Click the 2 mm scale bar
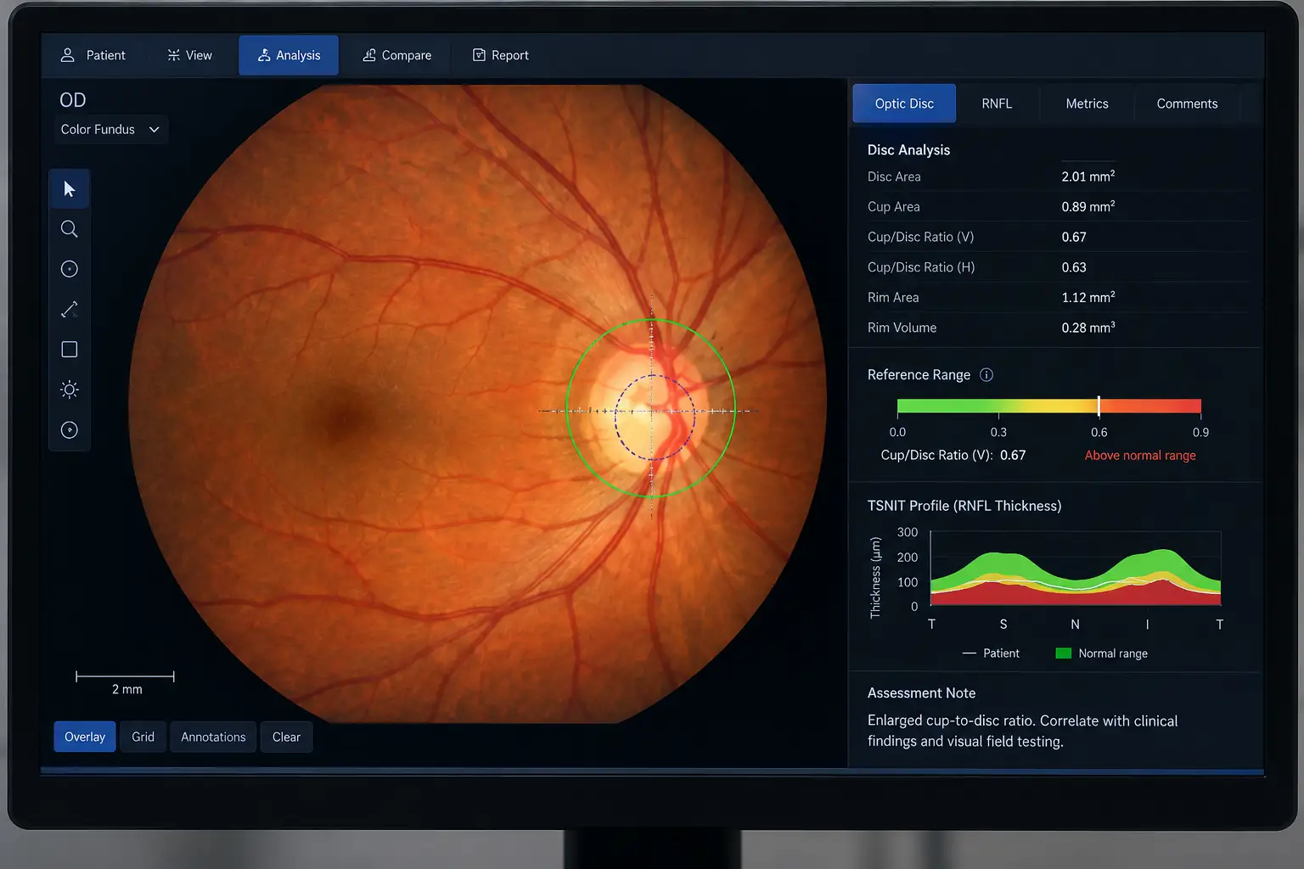1304x869 pixels. [125, 676]
